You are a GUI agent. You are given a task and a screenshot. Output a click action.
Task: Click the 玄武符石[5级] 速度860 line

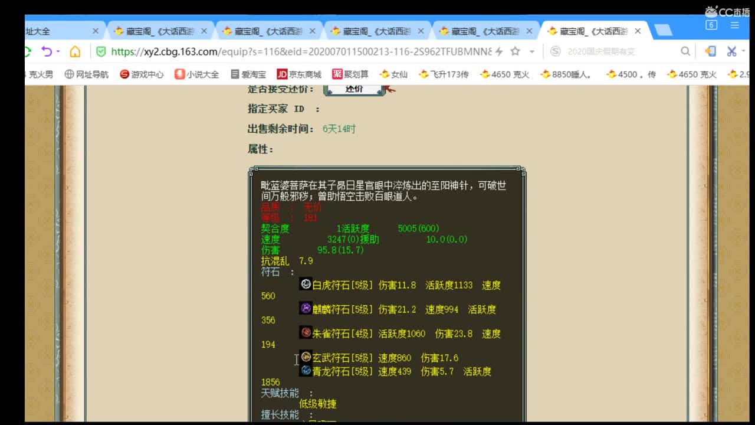385,358
